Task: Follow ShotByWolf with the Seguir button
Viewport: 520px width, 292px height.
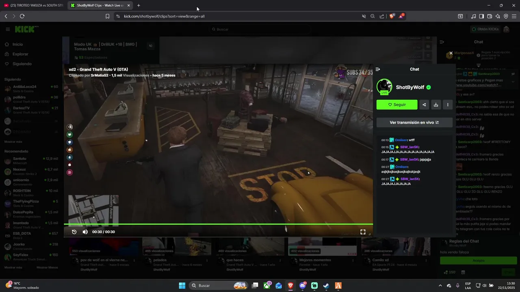Action: point(397,105)
